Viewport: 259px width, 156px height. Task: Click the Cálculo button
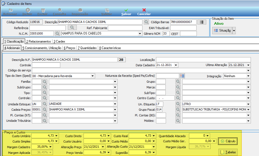click(x=228, y=141)
